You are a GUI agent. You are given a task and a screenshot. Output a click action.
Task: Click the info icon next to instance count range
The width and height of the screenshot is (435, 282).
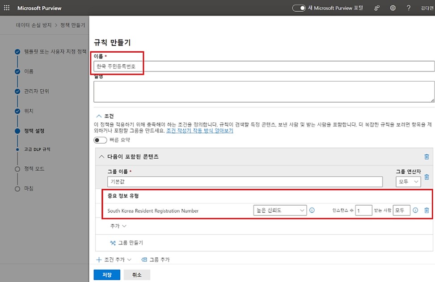click(x=415, y=210)
